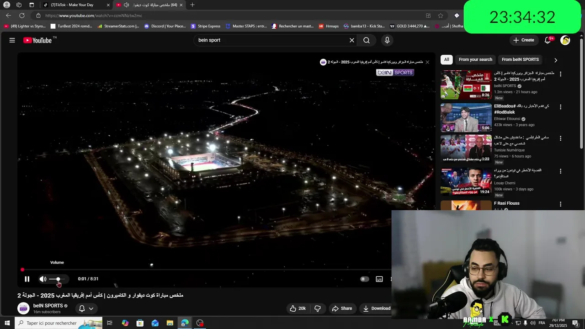The image size is (585, 329).
Task: Pause the video playback
Action: tap(27, 279)
